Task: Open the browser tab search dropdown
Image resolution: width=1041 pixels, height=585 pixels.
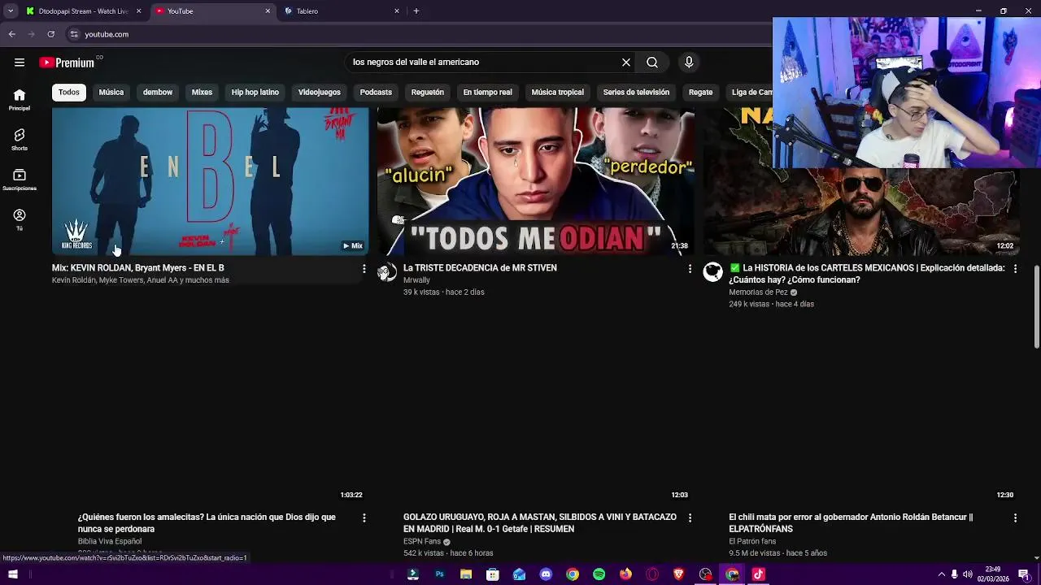Action: (11, 11)
